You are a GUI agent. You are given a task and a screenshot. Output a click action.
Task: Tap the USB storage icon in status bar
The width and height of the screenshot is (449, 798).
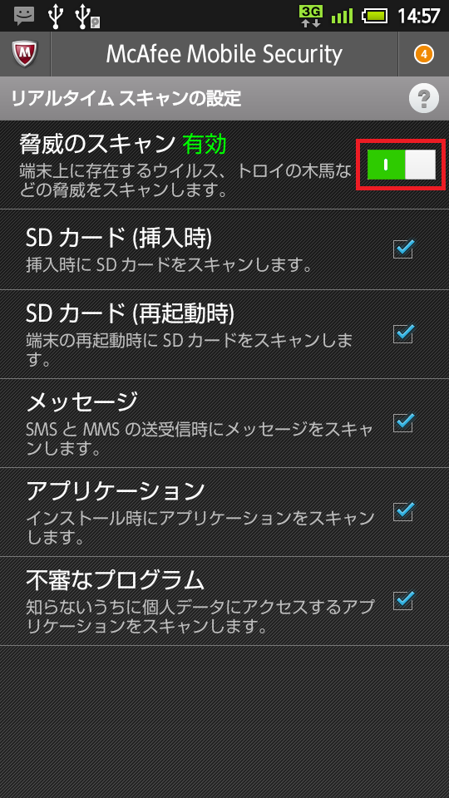(x=86, y=15)
